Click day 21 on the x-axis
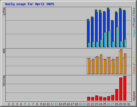137x107 pixels. (x=88, y=104)
